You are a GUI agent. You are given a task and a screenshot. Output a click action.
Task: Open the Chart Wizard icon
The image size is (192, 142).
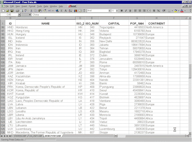click(76, 11)
